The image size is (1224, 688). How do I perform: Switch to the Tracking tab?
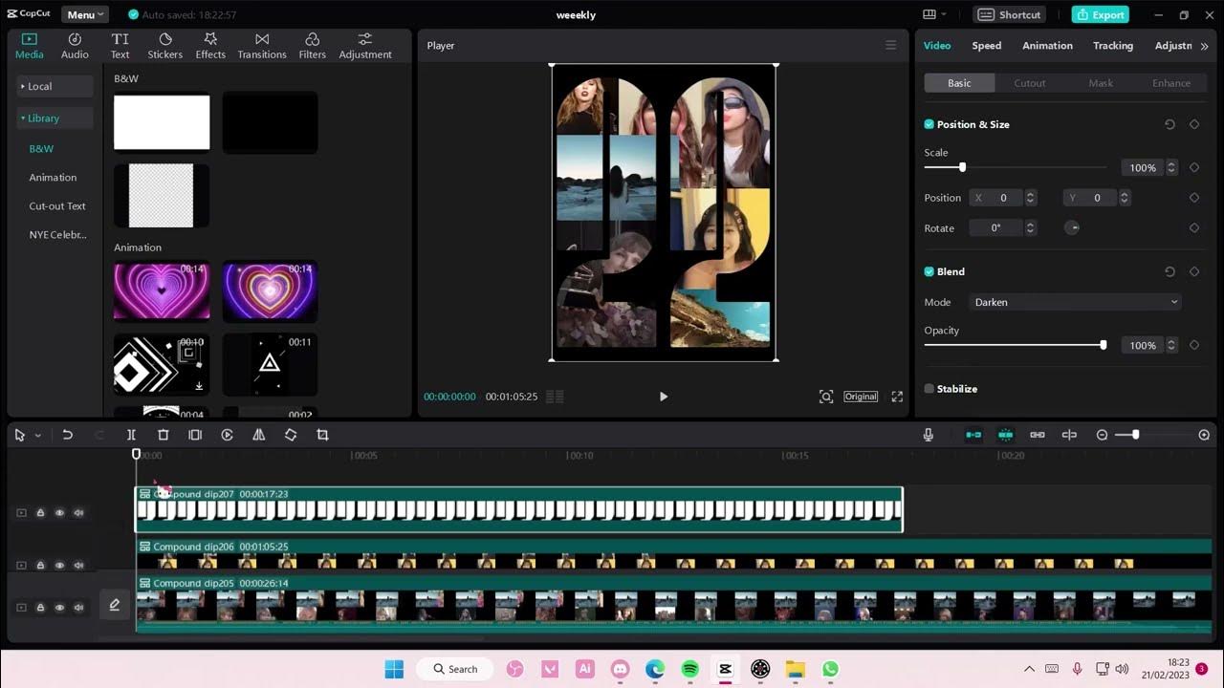point(1113,46)
